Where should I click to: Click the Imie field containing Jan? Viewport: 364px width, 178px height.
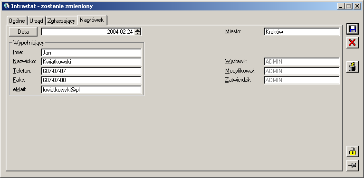(91, 53)
